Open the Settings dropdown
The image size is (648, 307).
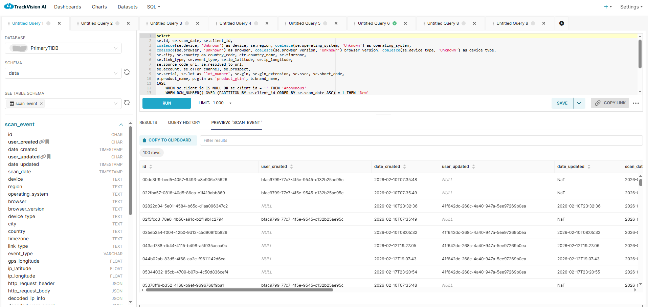tap(631, 7)
